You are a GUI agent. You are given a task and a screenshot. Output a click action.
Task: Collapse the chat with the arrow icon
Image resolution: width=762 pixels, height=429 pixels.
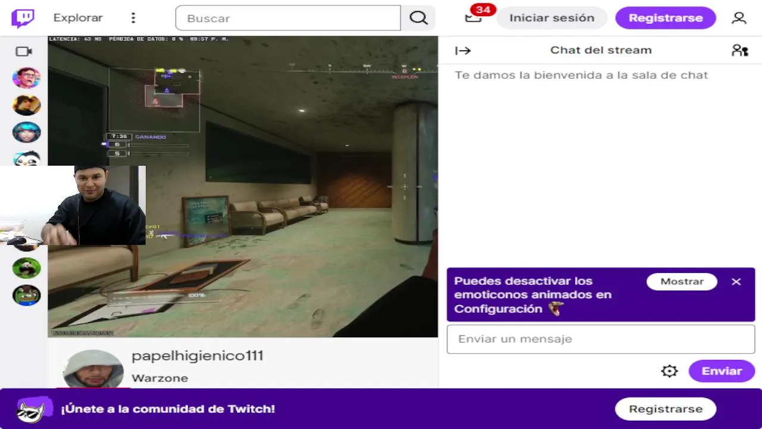click(463, 51)
